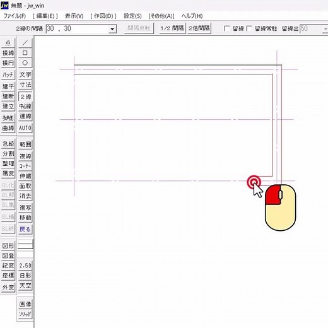328x328 pixels.
Task: Click the 間隔反転 button
Action: pos(139,28)
